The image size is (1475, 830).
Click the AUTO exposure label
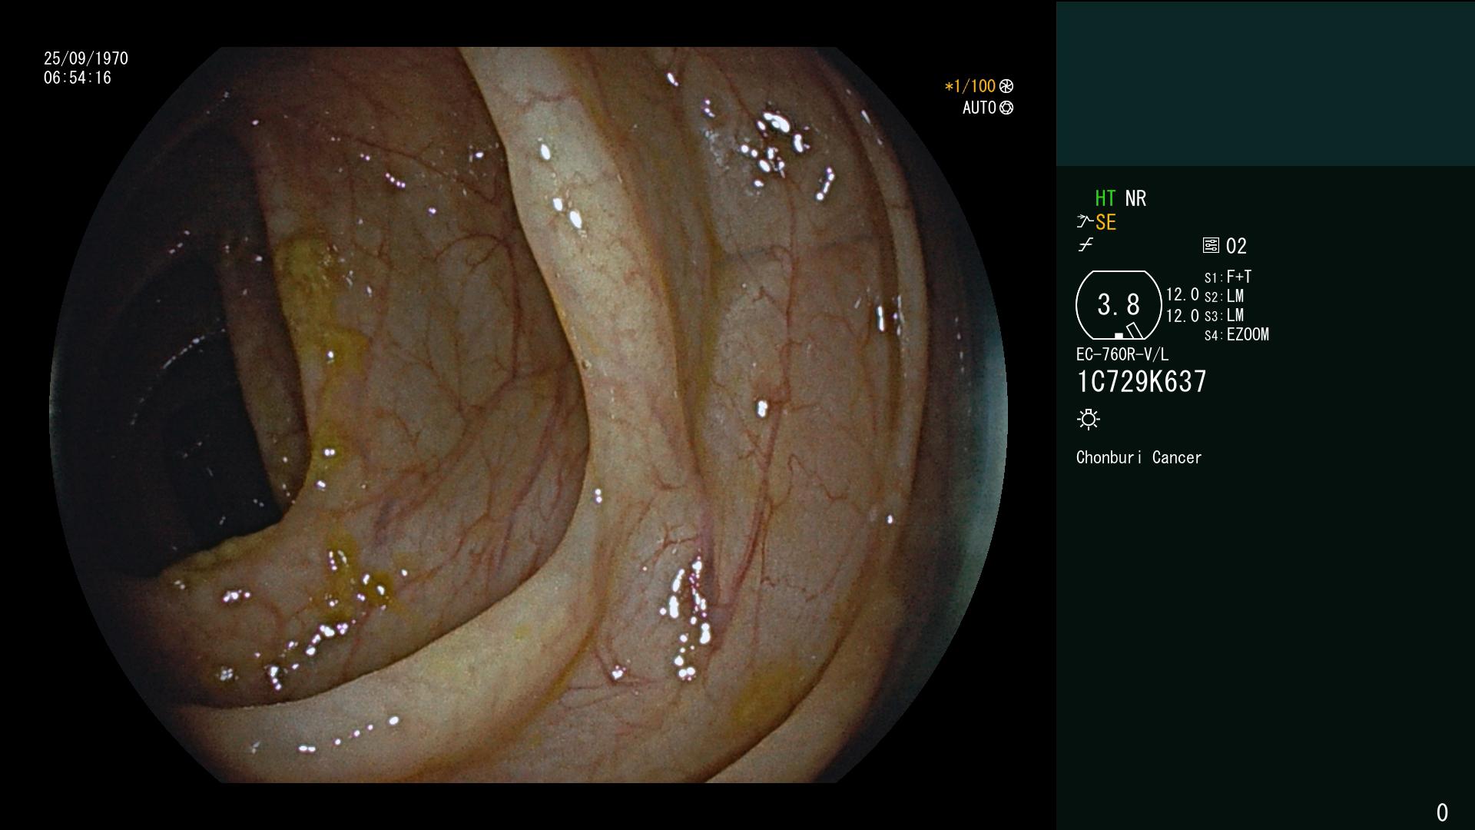coord(979,108)
